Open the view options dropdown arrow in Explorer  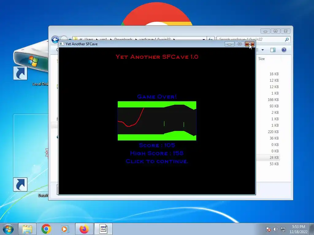(262, 50)
